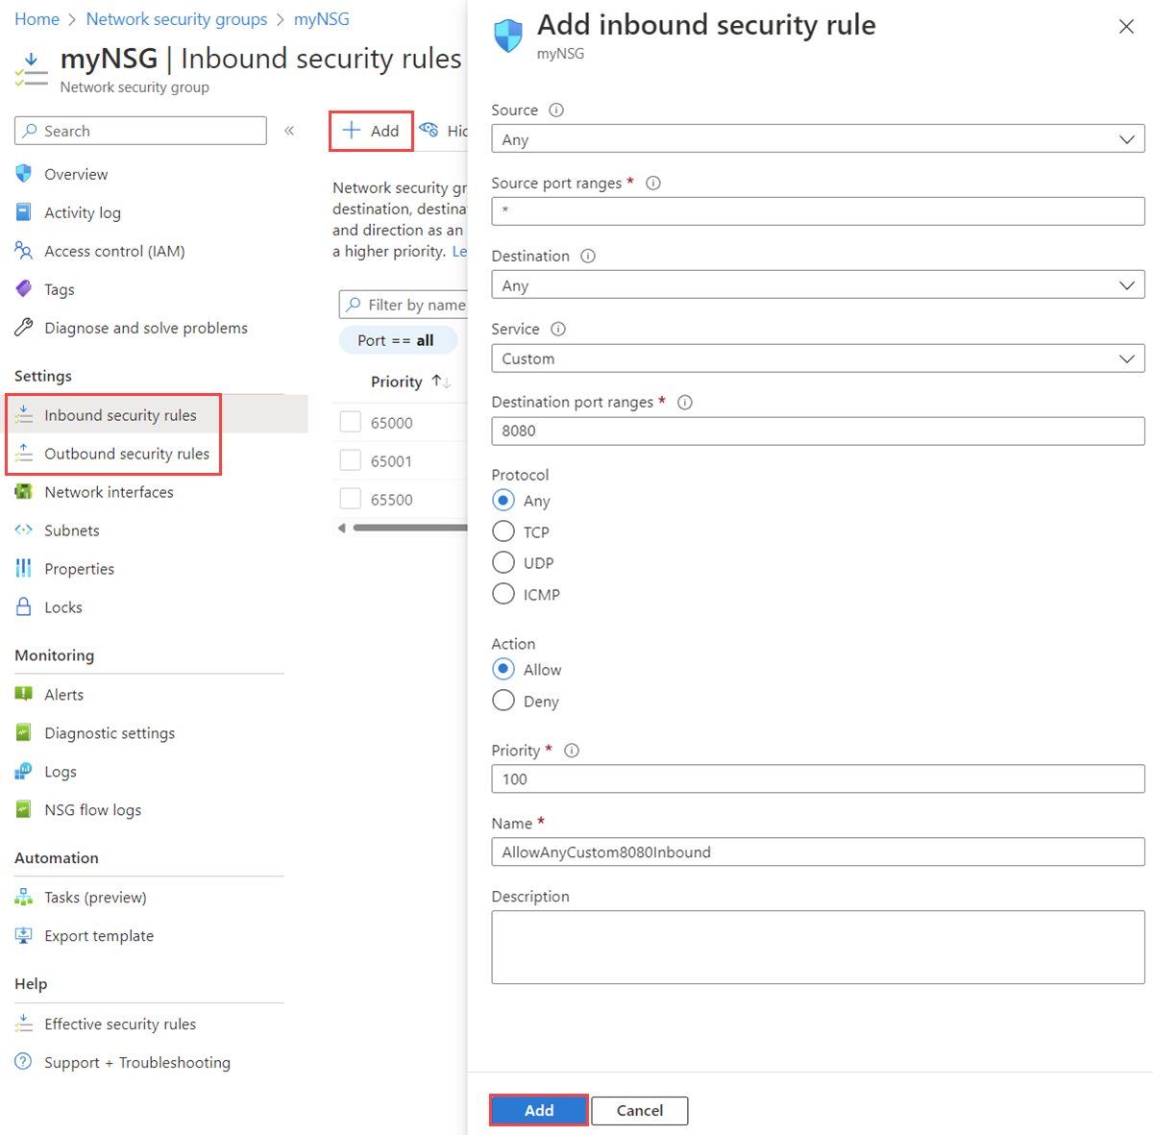This screenshot has height=1135, width=1153.
Task: Open the Source dropdown set to Any
Action: pyautogui.click(x=818, y=138)
